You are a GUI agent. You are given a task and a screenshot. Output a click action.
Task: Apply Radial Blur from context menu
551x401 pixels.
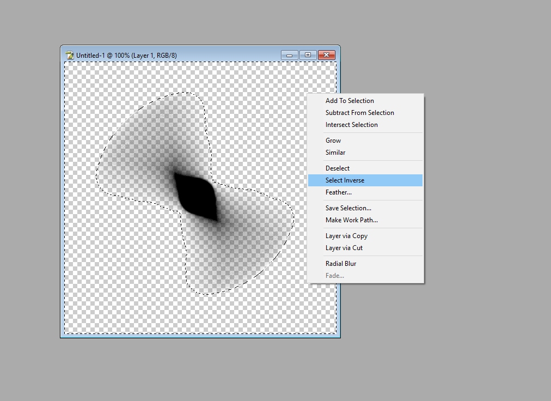pyautogui.click(x=365, y=264)
